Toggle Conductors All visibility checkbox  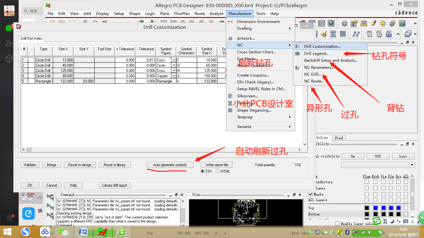pyautogui.click(x=406, y=182)
